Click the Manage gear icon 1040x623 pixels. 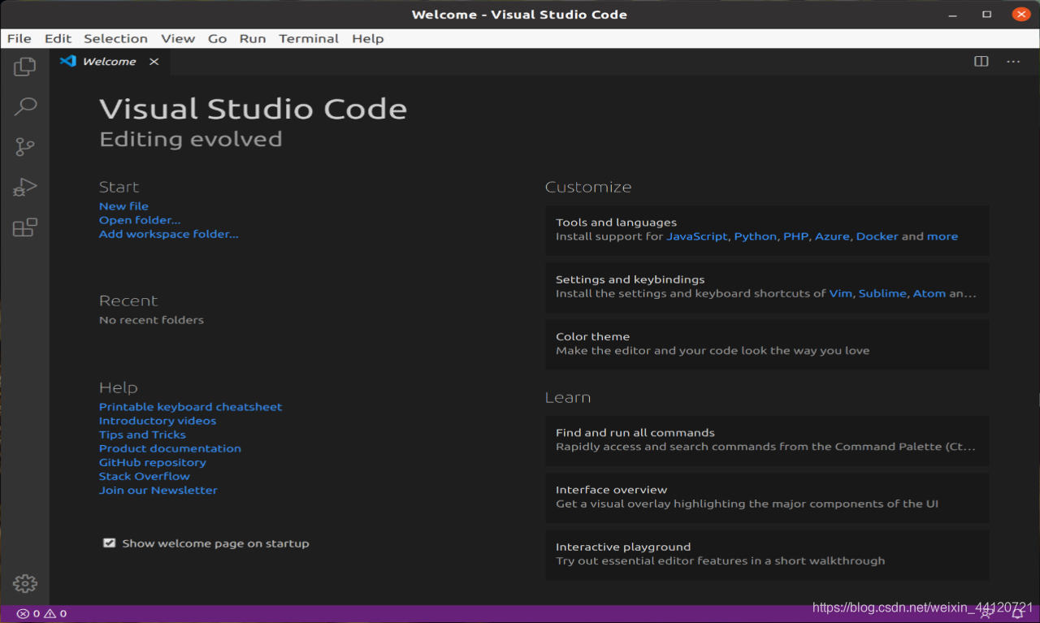[24, 583]
